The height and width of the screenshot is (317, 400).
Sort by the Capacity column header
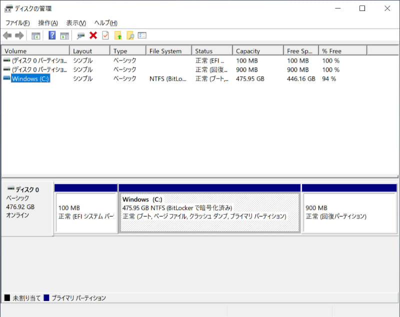point(258,51)
